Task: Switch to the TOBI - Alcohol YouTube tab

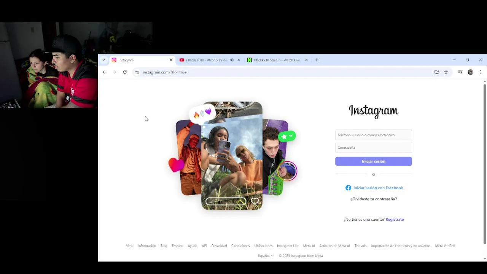Action: [209, 60]
